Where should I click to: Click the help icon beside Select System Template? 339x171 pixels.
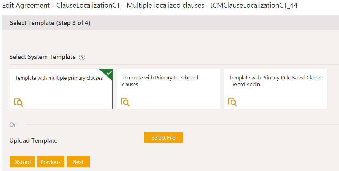click(x=82, y=57)
